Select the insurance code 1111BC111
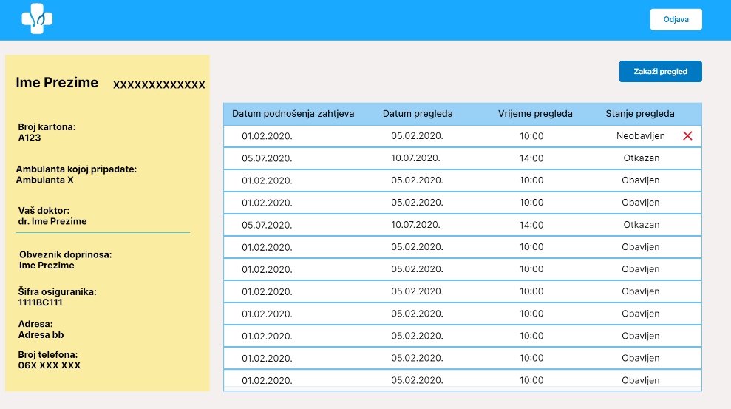The image size is (731, 409). [x=41, y=302]
